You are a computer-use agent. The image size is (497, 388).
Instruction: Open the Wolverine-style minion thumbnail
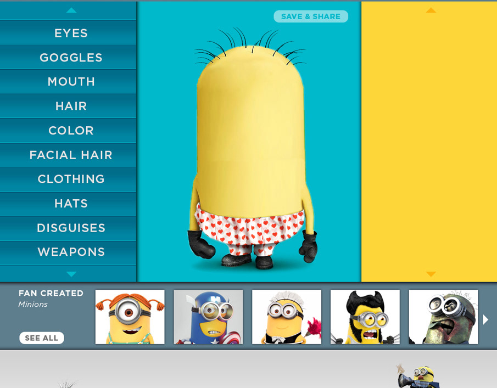coord(365,317)
